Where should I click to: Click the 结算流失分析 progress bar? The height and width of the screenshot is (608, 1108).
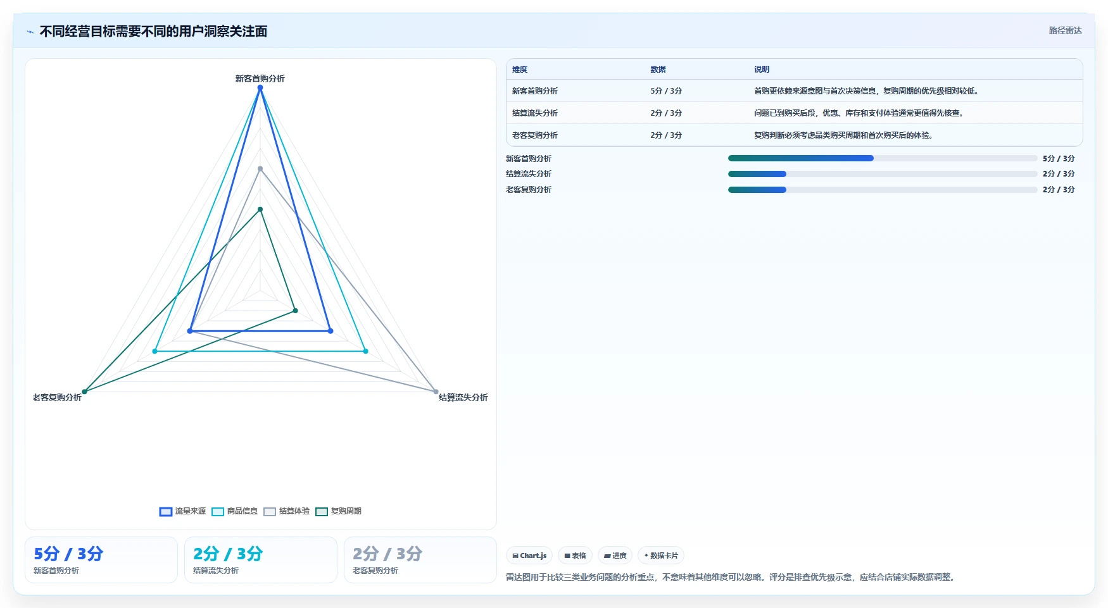click(x=883, y=174)
